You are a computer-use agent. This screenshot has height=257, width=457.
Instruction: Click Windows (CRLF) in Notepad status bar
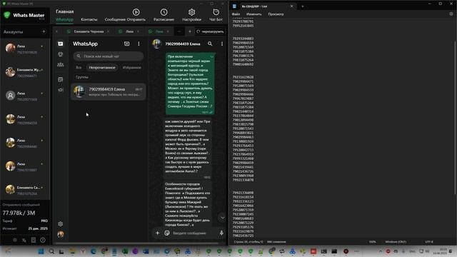396,242
